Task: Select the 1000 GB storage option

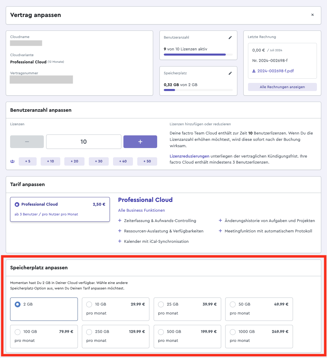Action: 259,336
